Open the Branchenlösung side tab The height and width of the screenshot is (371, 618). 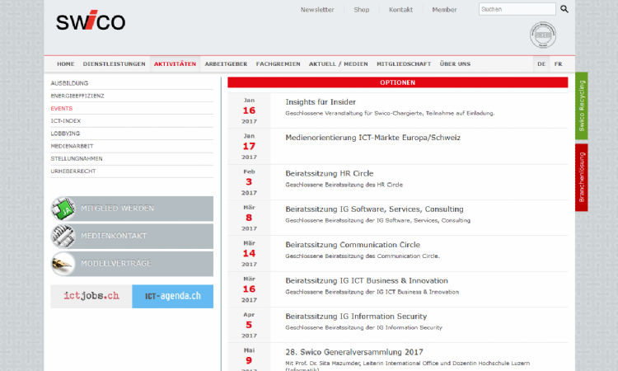[x=581, y=176]
